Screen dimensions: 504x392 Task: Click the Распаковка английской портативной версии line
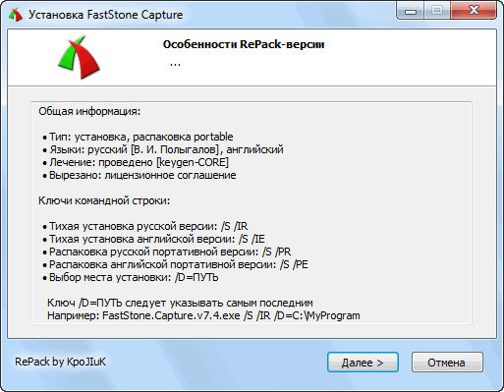(175, 264)
